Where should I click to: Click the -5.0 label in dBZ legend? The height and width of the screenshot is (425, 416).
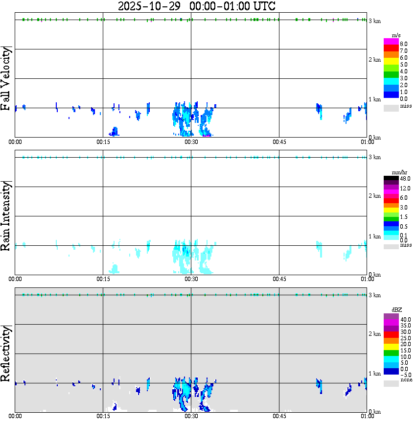(x=405, y=375)
